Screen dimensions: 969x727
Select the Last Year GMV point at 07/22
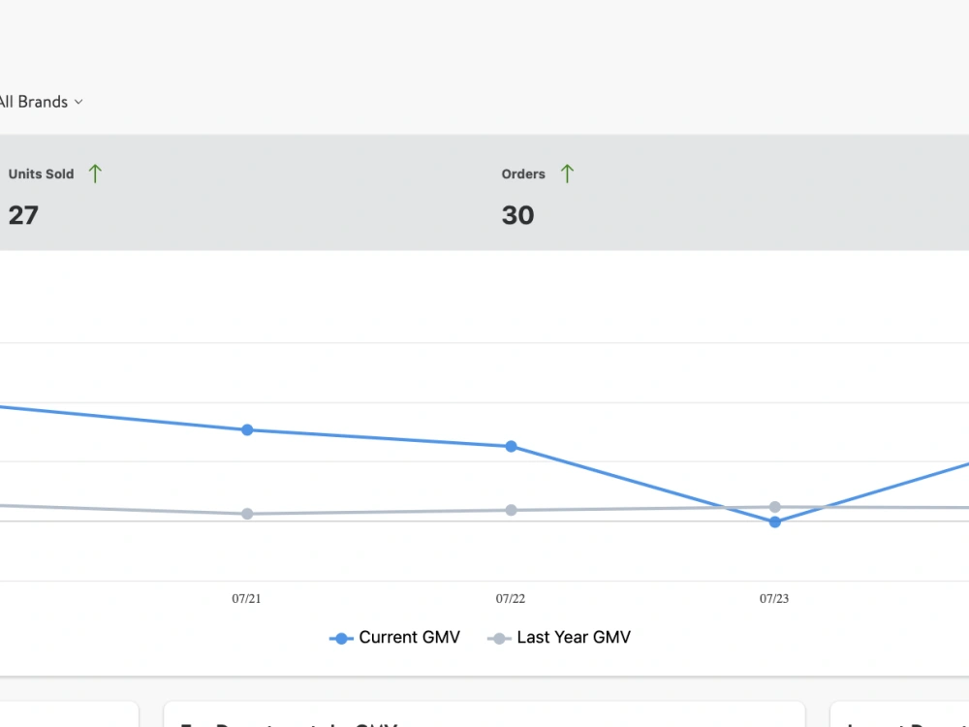511,510
